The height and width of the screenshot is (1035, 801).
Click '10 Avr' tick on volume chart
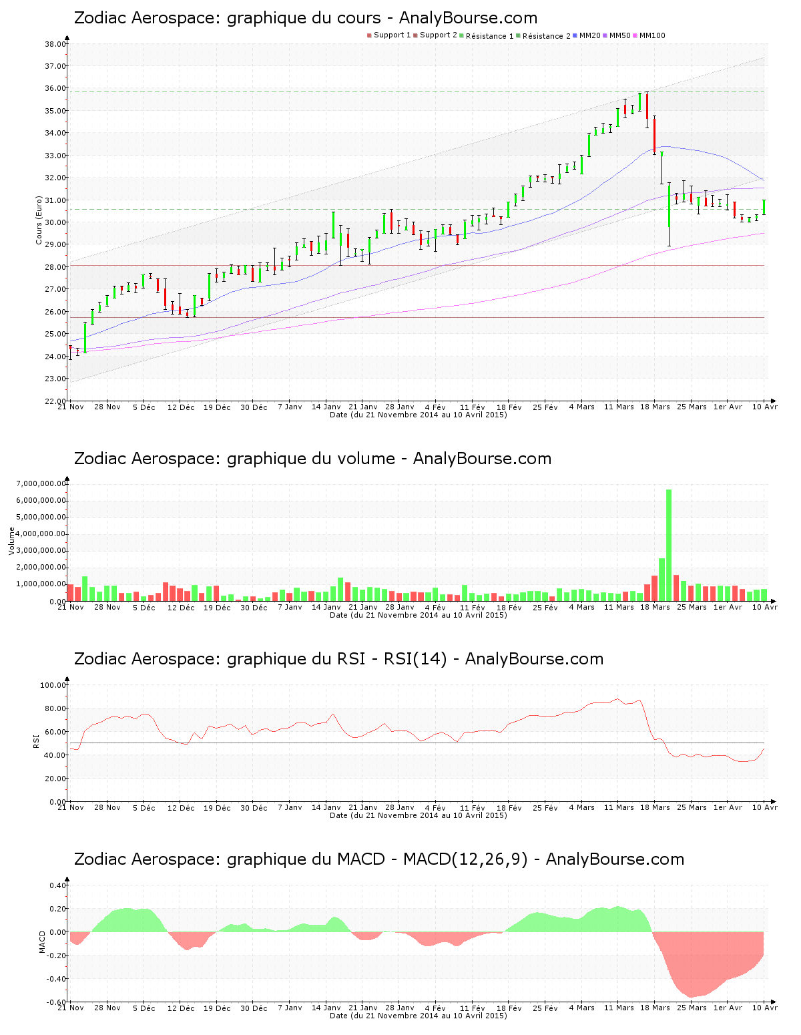pyautogui.click(x=765, y=607)
